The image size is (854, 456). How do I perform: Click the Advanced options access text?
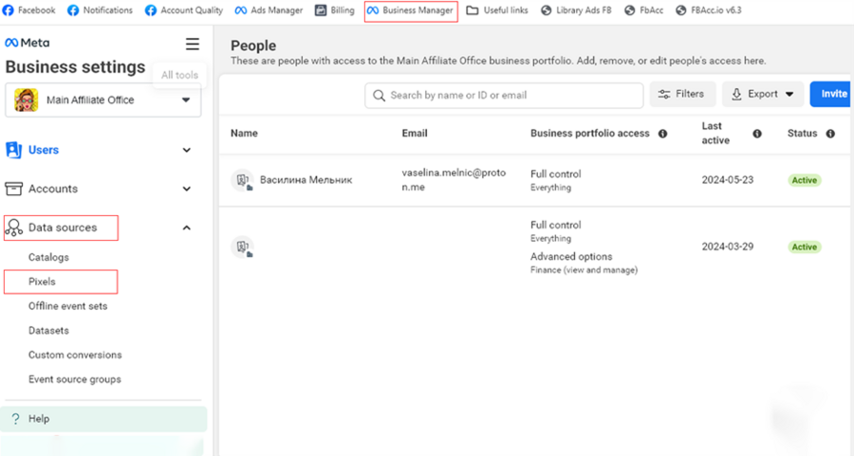[x=571, y=256]
